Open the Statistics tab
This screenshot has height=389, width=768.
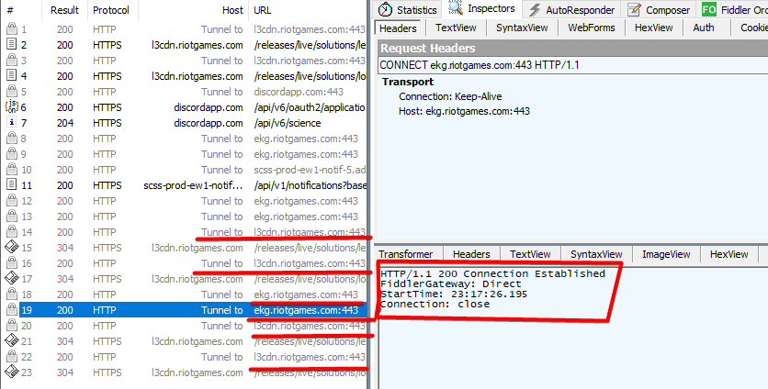(x=407, y=10)
